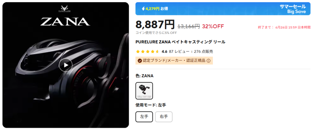311x129 pixels.
Task: Click the 4,279円 お得 savings text
Action: (157, 9)
